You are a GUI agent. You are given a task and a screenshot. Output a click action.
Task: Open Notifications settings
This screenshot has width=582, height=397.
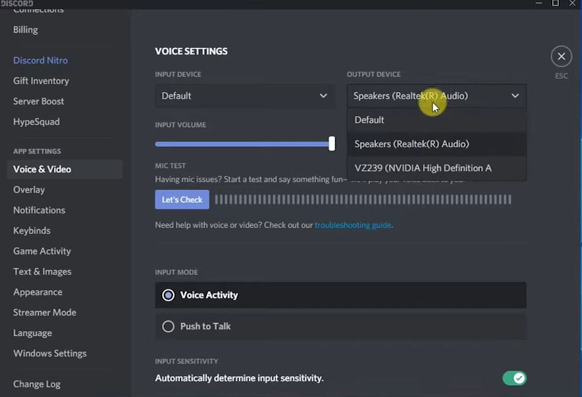coord(39,210)
